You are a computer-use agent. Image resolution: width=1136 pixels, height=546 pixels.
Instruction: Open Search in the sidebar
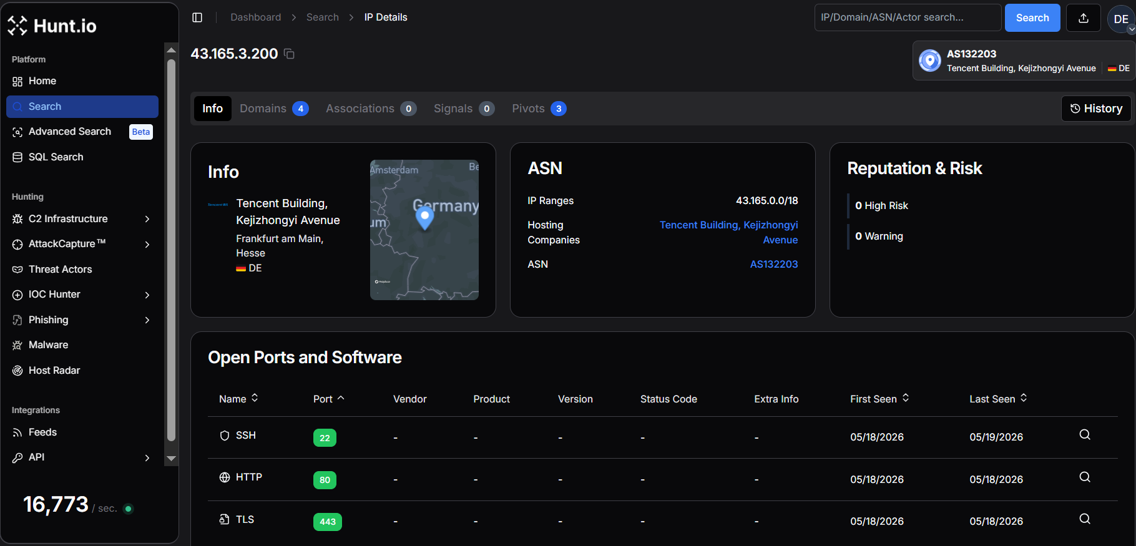click(82, 107)
